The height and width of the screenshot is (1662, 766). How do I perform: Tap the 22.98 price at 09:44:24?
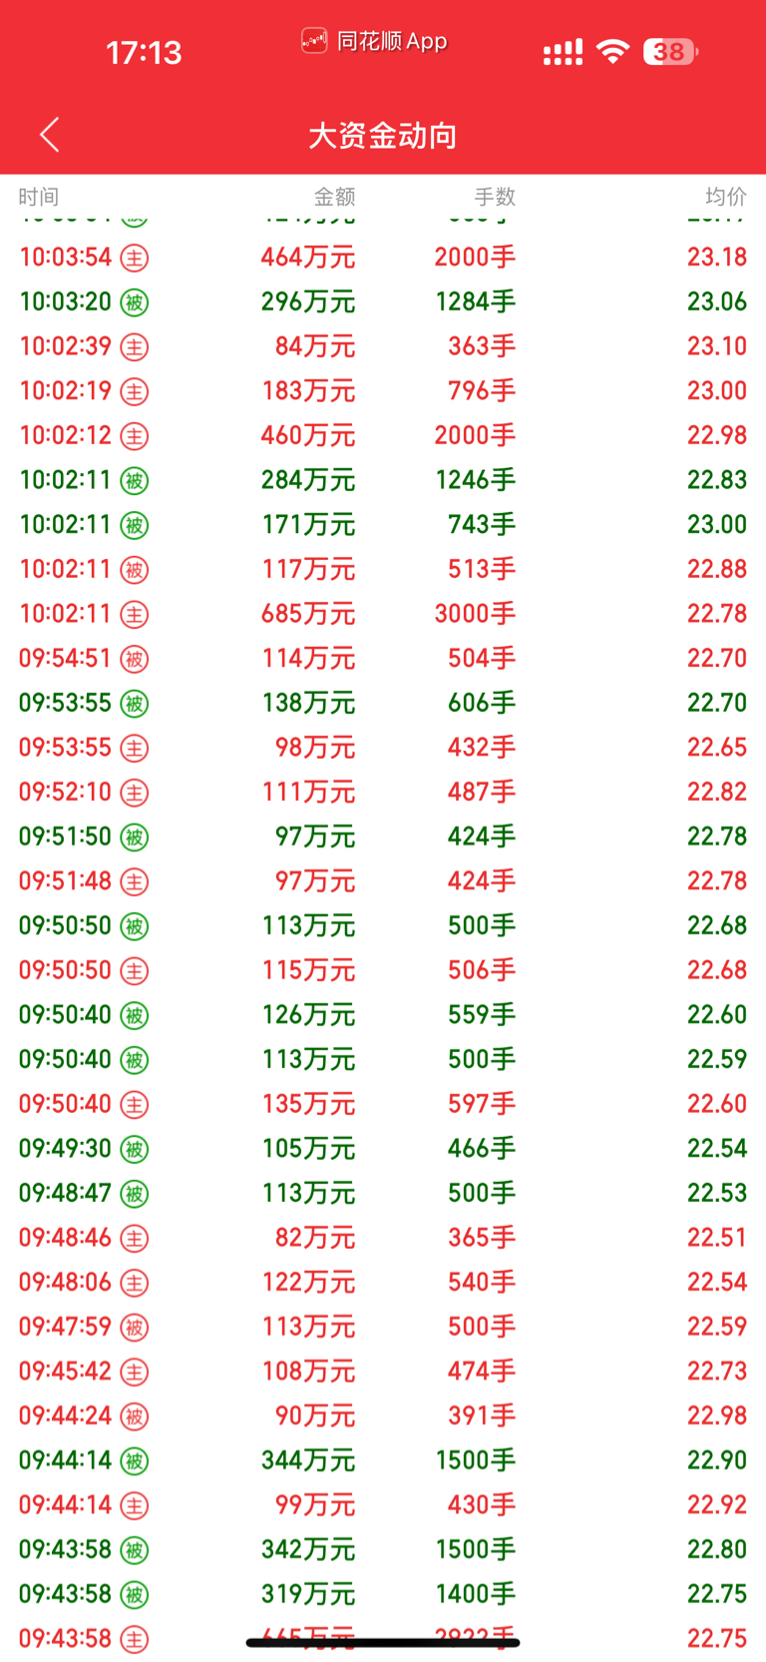(x=717, y=1415)
